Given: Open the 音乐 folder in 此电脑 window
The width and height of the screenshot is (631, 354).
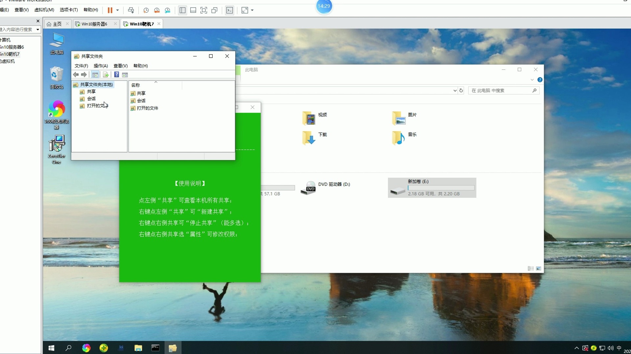Looking at the screenshot, I should (405, 138).
